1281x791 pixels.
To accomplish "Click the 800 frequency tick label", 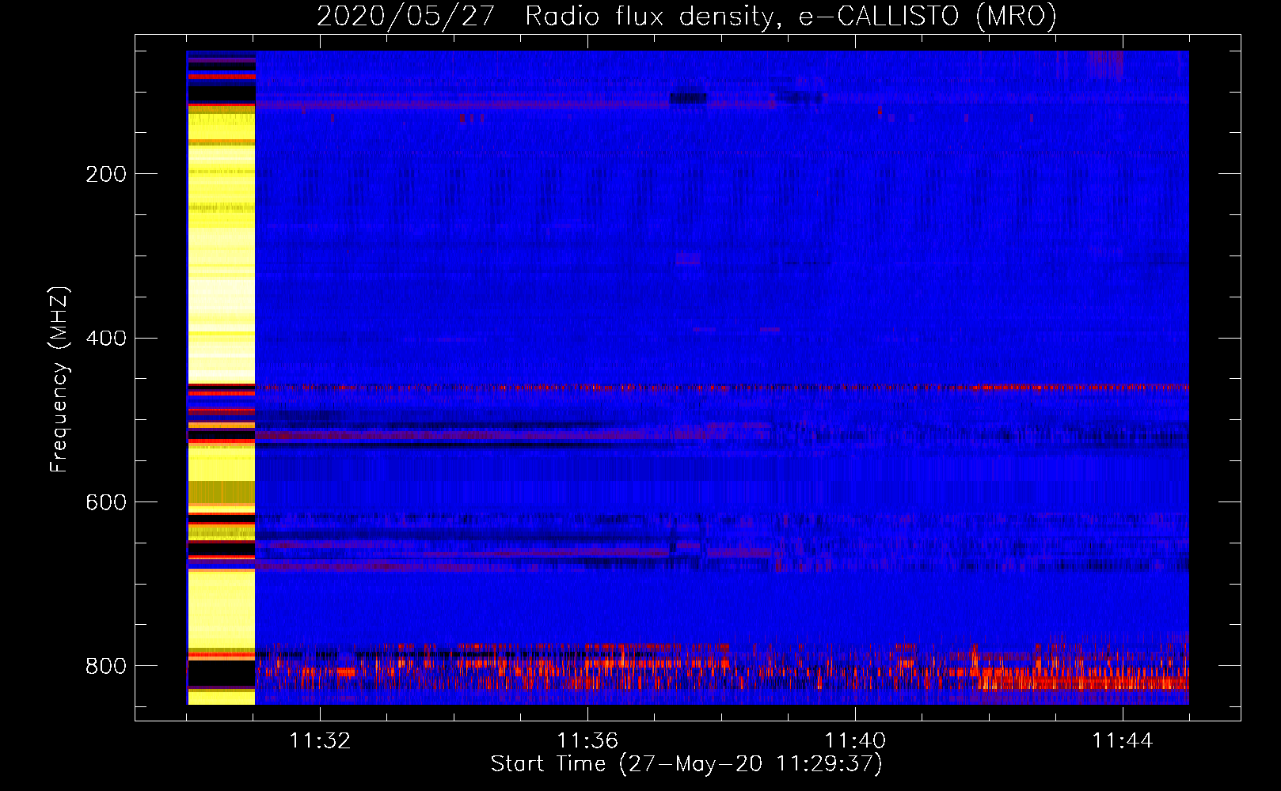I will point(106,667).
